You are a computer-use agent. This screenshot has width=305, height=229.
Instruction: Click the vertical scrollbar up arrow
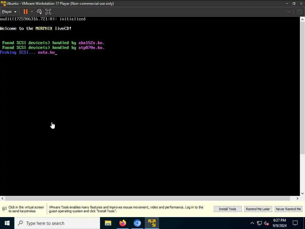point(302,19)
